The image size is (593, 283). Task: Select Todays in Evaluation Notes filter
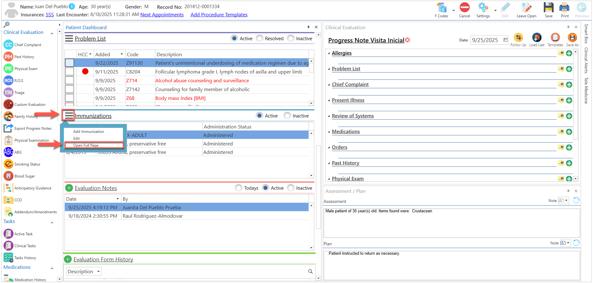[x=239, y=188]
